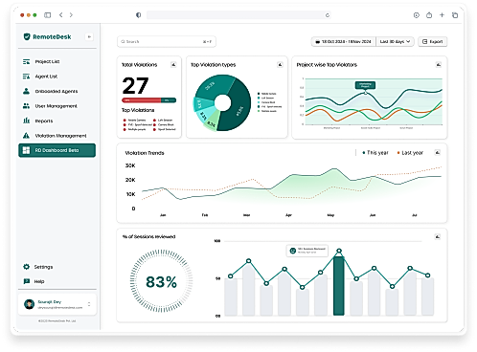Click the RD Dashboard grid icon
This screenshot has height=352, width=477.
[x=26, y=150]
